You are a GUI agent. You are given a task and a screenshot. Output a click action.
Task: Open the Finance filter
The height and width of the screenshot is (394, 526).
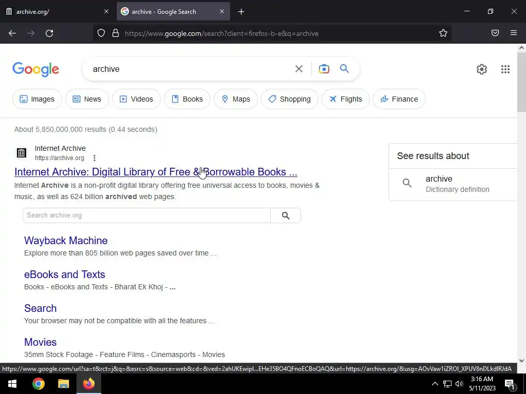click(x=399, y=99)
